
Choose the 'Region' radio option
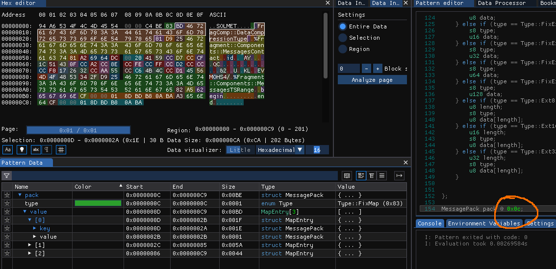click(343, 49)
